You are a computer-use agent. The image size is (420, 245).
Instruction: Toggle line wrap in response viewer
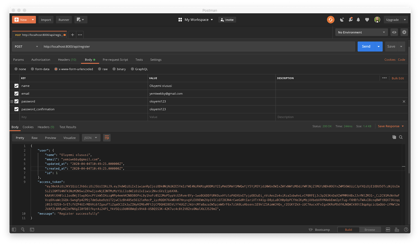pyautogui.click(x=107, y=138)
